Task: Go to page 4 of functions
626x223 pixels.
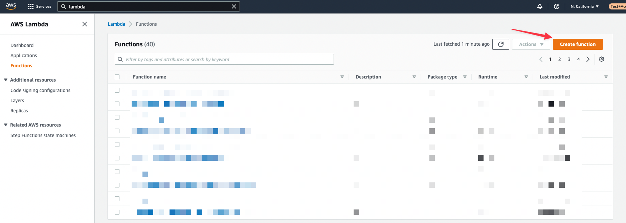Action: point(579,59)
